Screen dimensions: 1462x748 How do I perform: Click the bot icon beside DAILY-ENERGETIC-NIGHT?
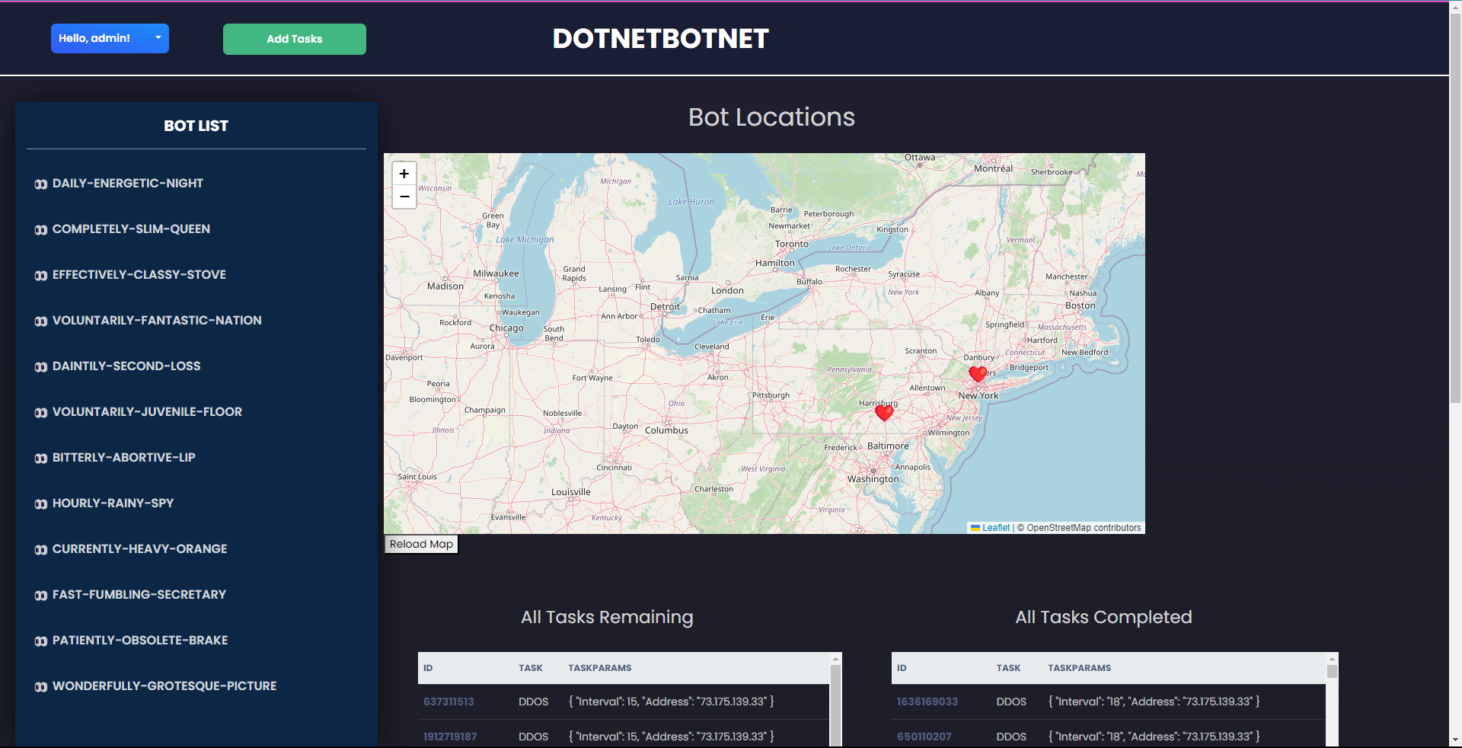(41, 184)
